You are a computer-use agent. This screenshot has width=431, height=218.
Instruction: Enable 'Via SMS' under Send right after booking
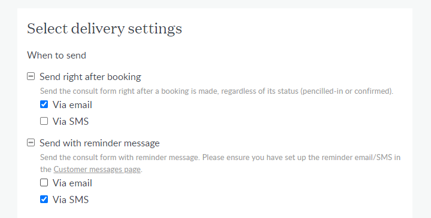44,121
